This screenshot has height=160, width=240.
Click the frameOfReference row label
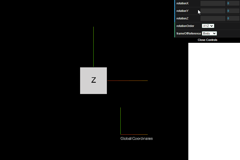pos(188,33)
